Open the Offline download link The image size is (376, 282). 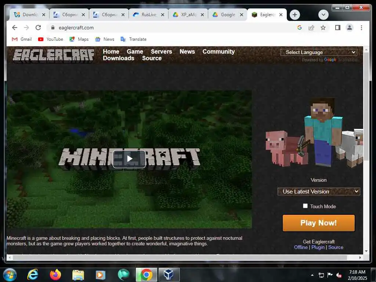point(301,247)
